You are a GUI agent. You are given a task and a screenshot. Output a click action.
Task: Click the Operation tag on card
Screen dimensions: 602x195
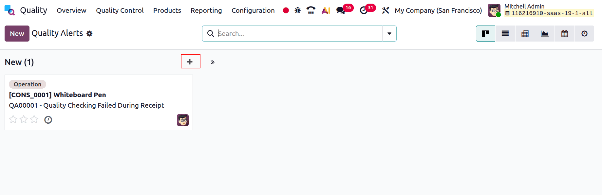(28, 84)
